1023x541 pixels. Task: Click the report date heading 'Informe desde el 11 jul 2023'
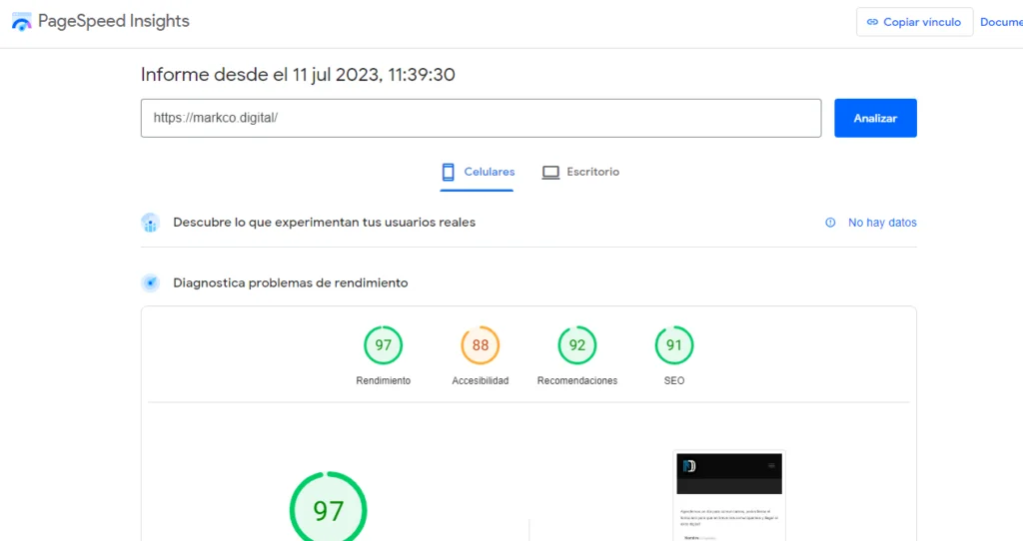pyautogui.click(x=298, y=74)
